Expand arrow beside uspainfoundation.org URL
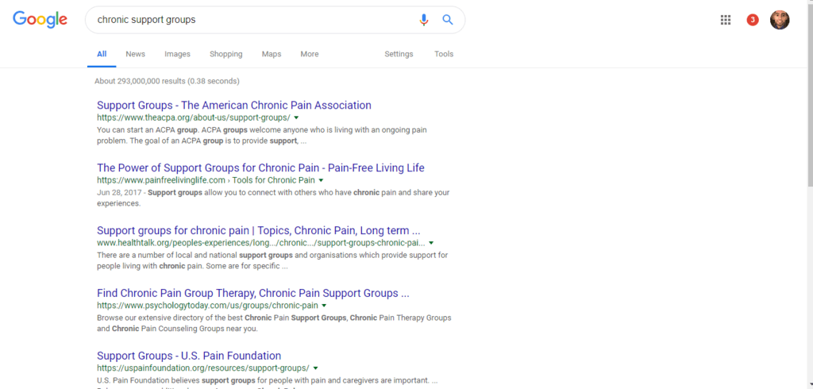This screenshot has height=389, width=813. [x=315, y=368]
